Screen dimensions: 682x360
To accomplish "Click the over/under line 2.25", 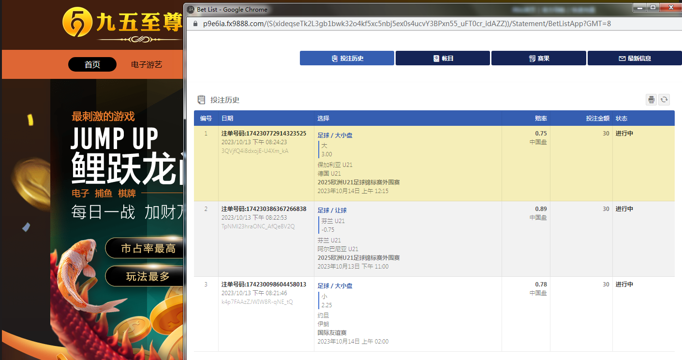I will coord(326,305).
